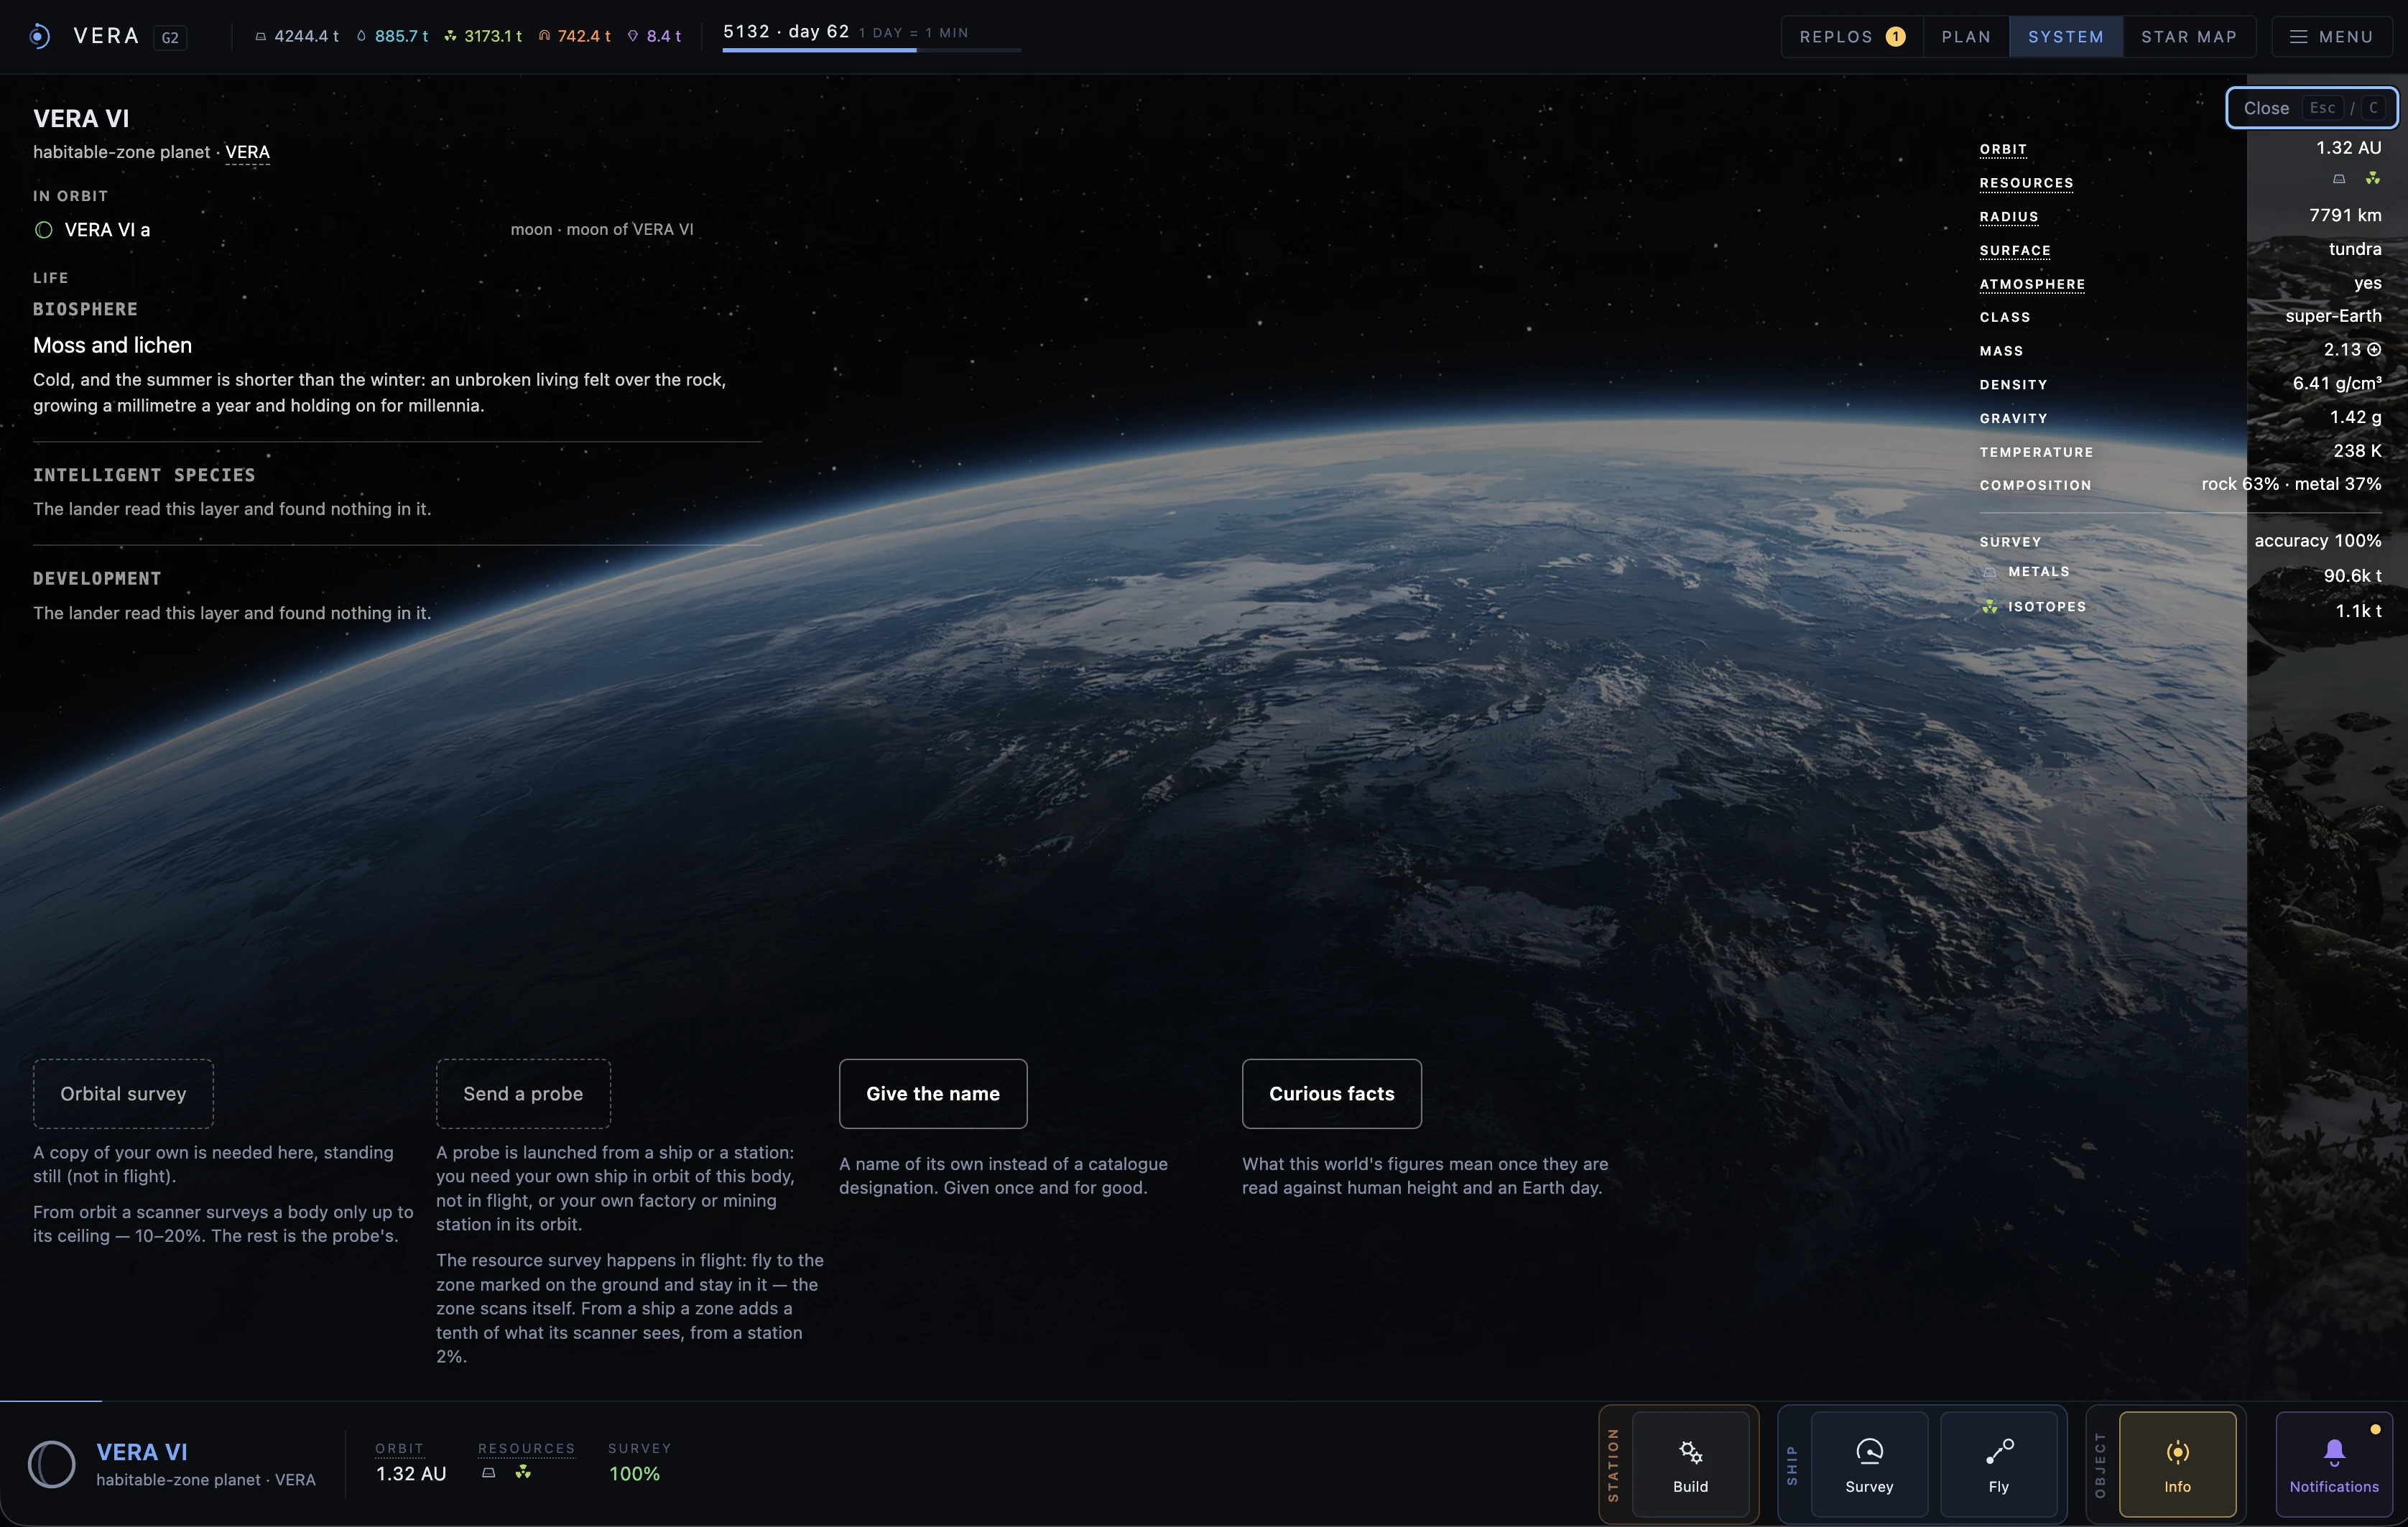The width and height of the screenshot is (2408, 1527).
Task: Click the Send a probe button
Action: click(x=523, y=1094)
